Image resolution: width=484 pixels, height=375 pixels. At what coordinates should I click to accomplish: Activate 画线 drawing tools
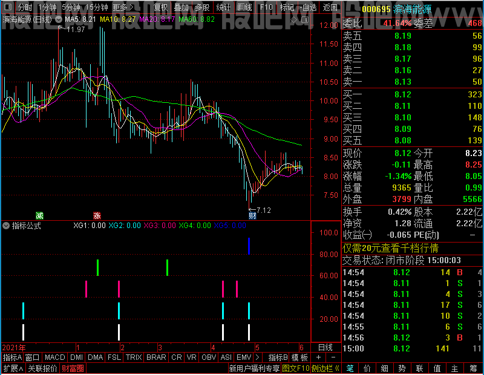point(244,7)
